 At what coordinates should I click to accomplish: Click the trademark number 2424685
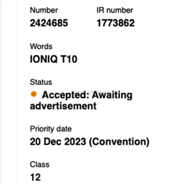[49, 23]
